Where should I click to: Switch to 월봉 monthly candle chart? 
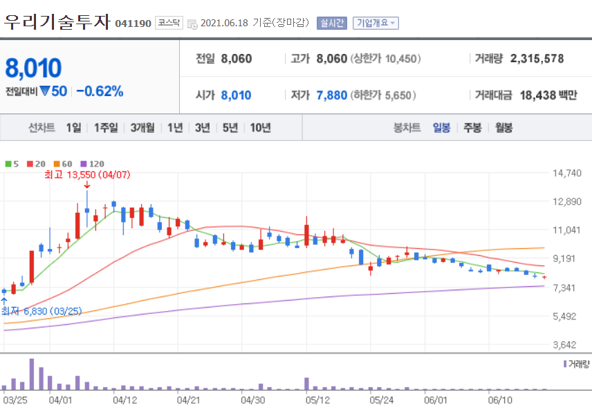(503, 128)
